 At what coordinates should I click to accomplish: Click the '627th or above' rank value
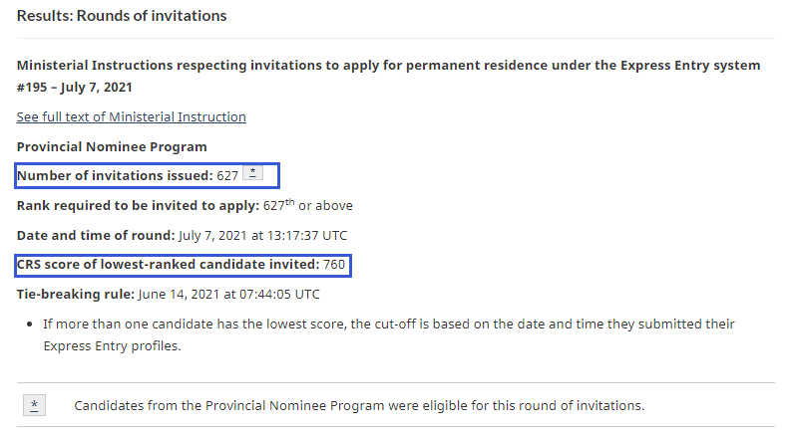(x=308, y=205)
